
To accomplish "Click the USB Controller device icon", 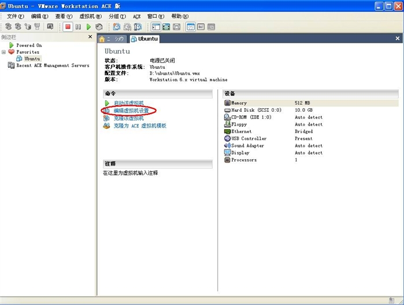I will (x=227, y=138).
